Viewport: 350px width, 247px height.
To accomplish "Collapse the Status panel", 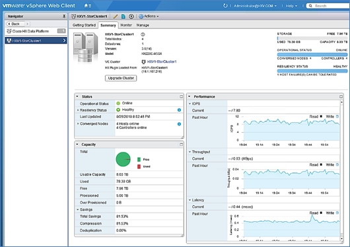I will coord(77,96).
